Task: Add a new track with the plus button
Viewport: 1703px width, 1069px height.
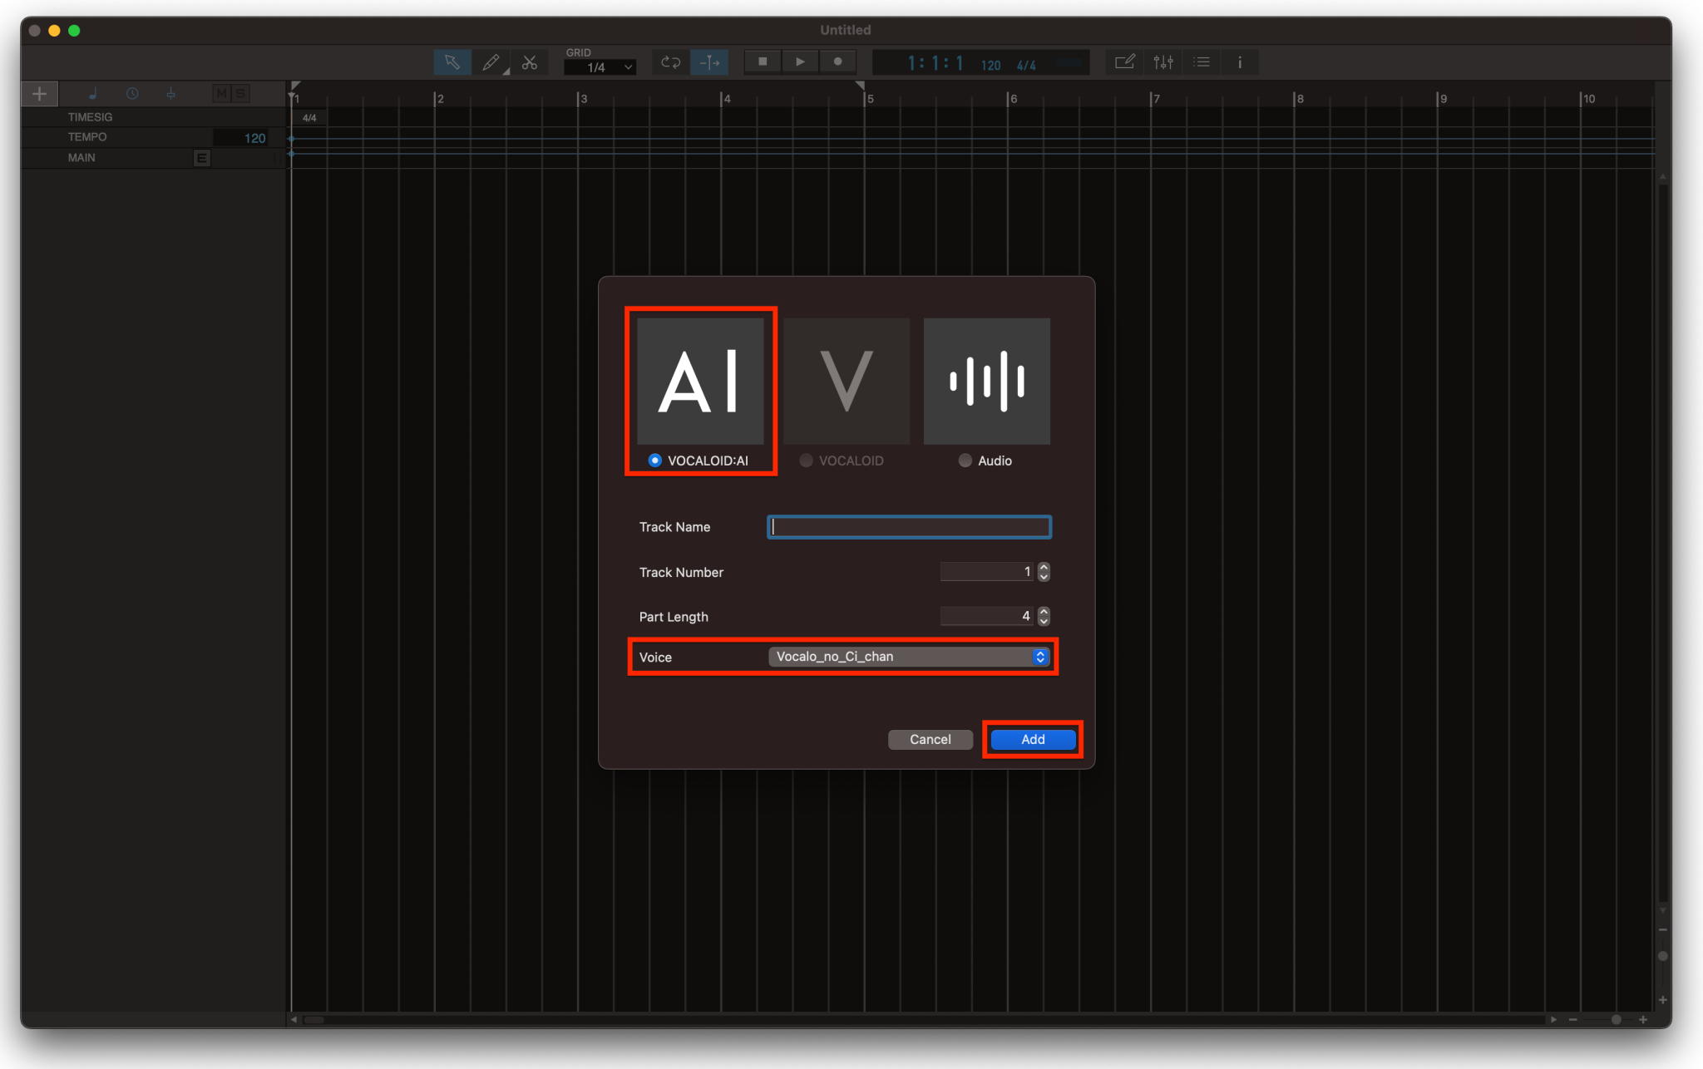Action: pyautogui.click(x=39, y=93)
